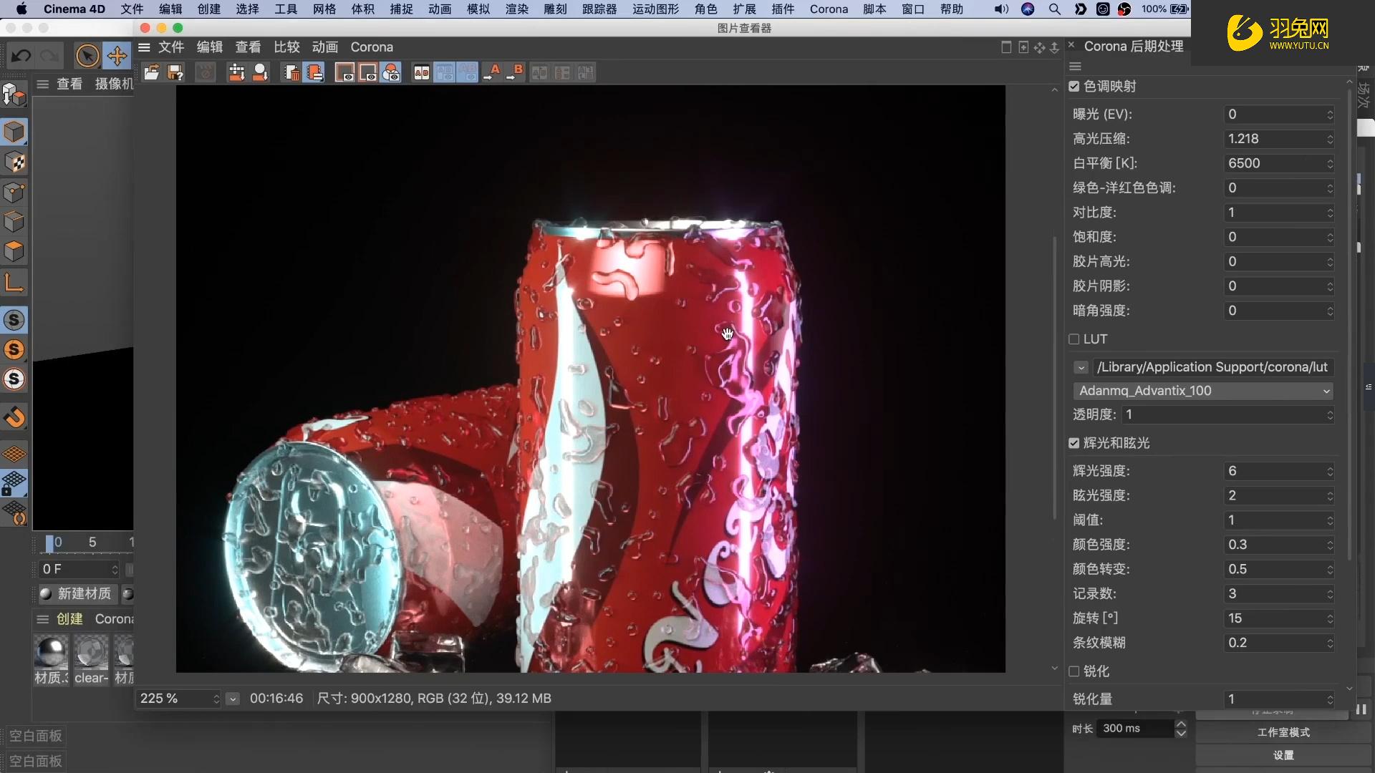Enable the LUT checkbox
1375x773 pixels.
point(1074,339)
